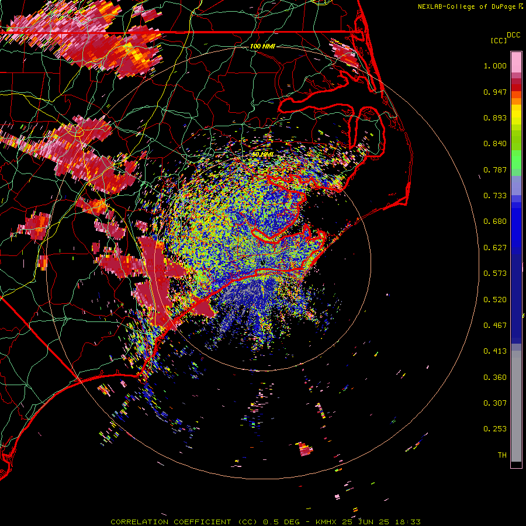This screenshot has height=526, width=526.
Task: Select the 0.360 color scale label
Action: pos(495,378)
